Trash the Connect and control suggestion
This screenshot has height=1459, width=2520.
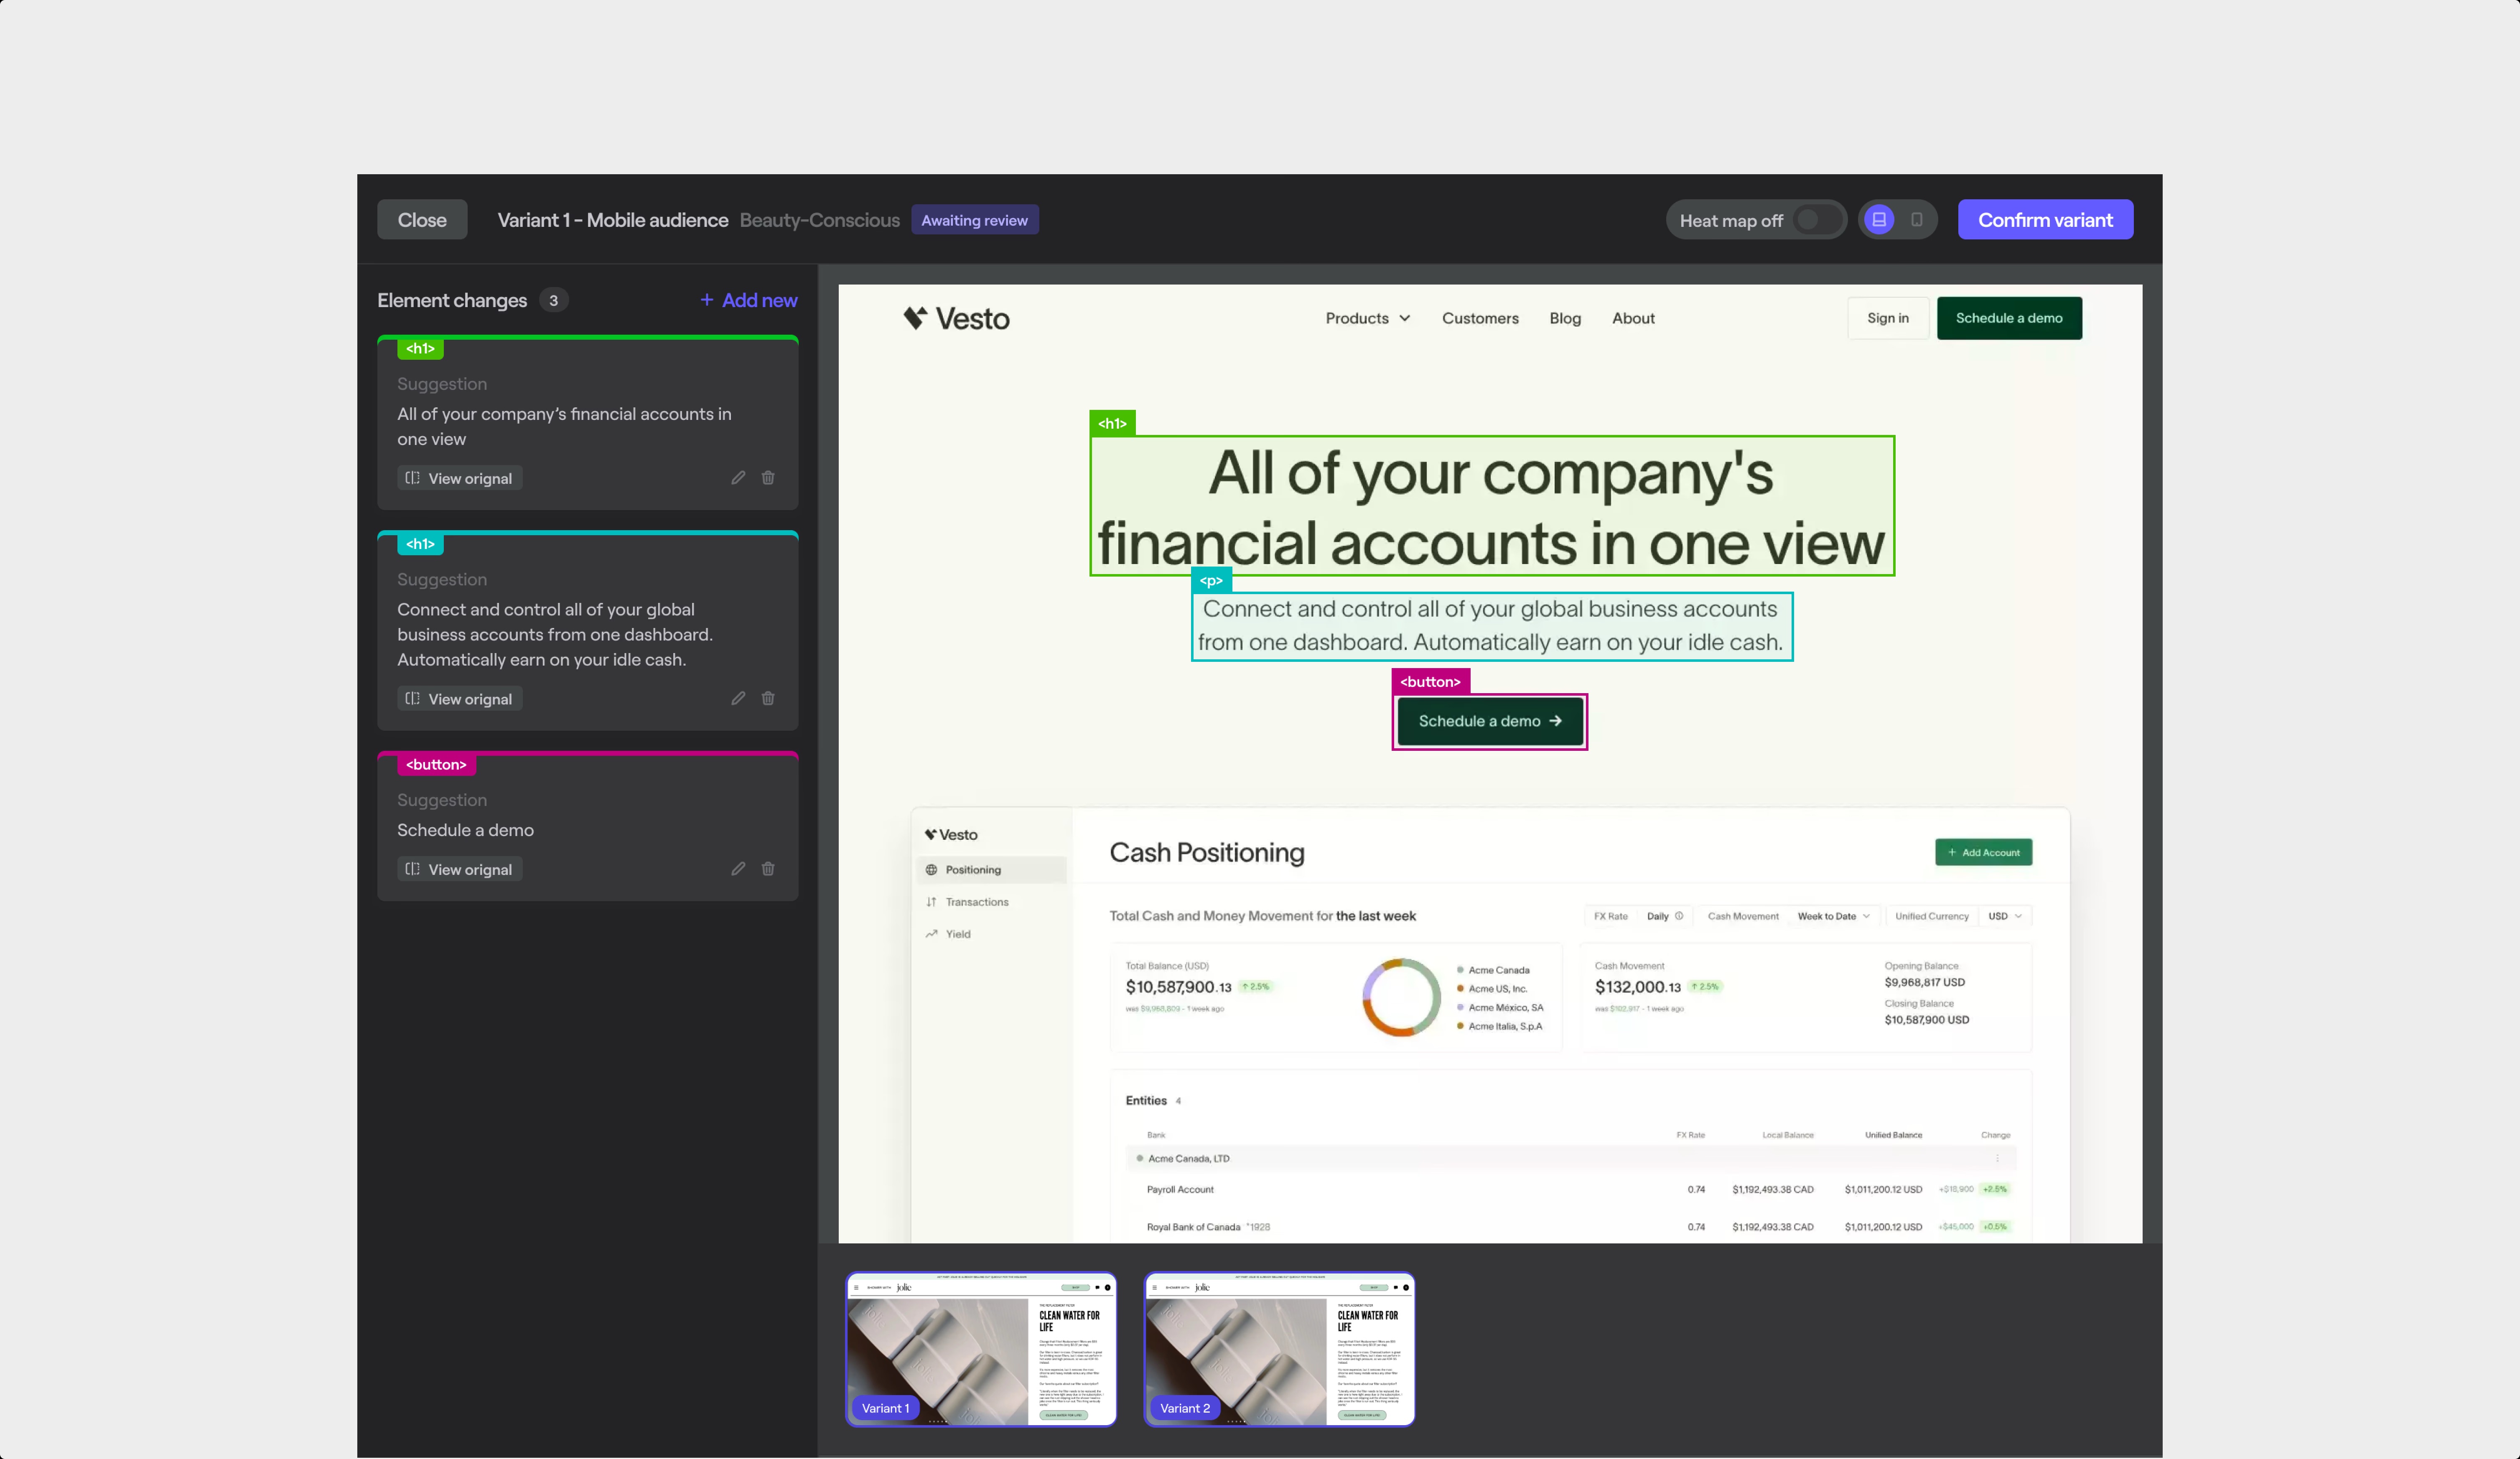[768, 699]
